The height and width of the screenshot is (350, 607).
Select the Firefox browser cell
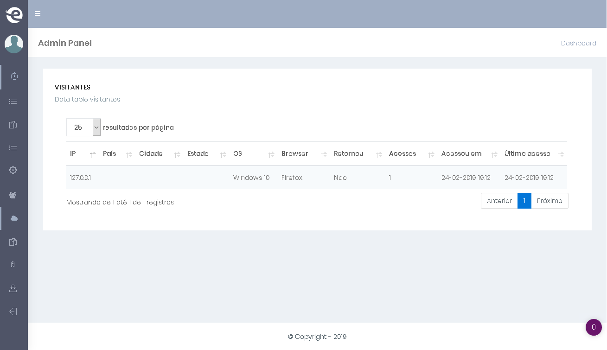pos(304,178)
